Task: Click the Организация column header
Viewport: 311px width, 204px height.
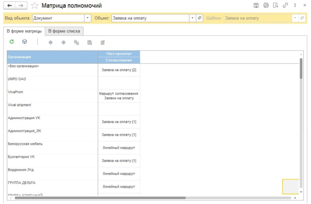Action: click(x=52, y=57)
